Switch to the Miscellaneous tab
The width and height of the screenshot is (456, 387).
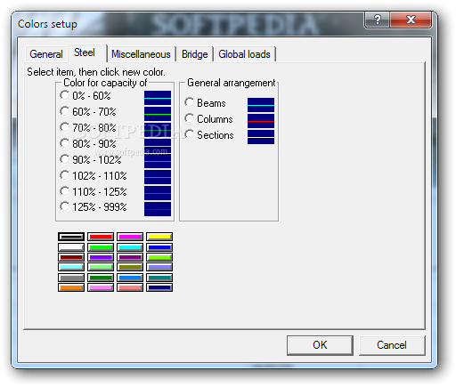[141, 54]
